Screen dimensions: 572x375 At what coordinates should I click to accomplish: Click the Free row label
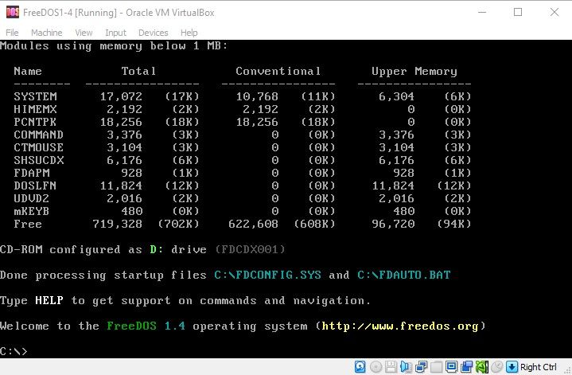coord(28,224)
